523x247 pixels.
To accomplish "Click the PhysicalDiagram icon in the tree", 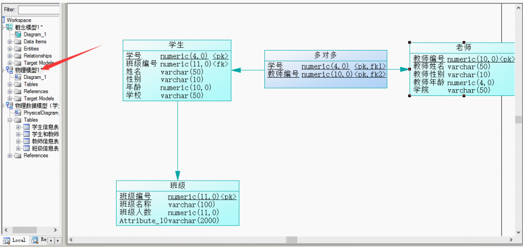I will coord(18,112).
